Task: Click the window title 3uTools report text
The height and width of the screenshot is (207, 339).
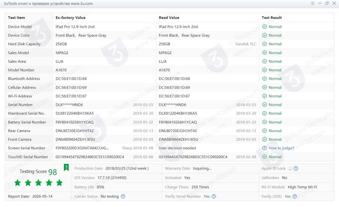Action: 48,3
